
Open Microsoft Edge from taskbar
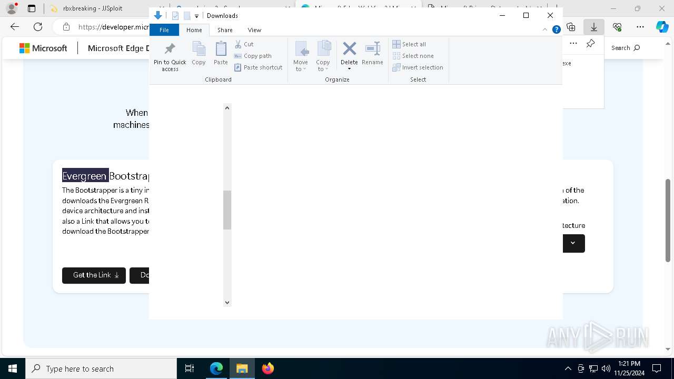216,368
